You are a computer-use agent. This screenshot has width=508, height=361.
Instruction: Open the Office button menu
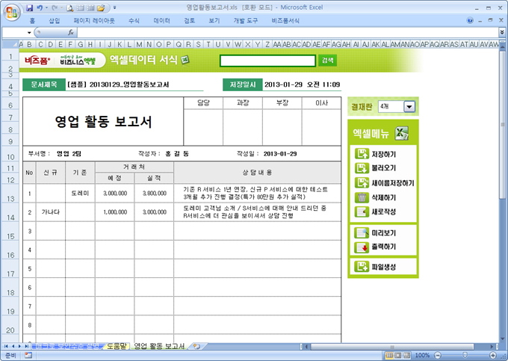(x=12, y=12)
